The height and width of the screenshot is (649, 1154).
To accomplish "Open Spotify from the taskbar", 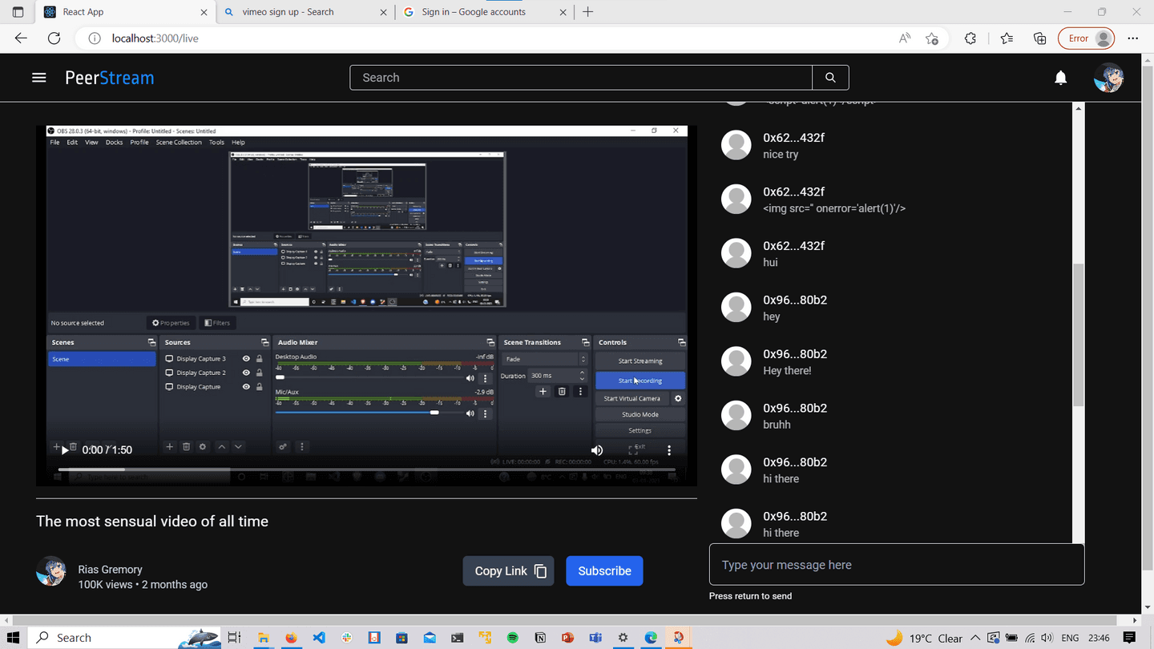I will pos(512,638).
